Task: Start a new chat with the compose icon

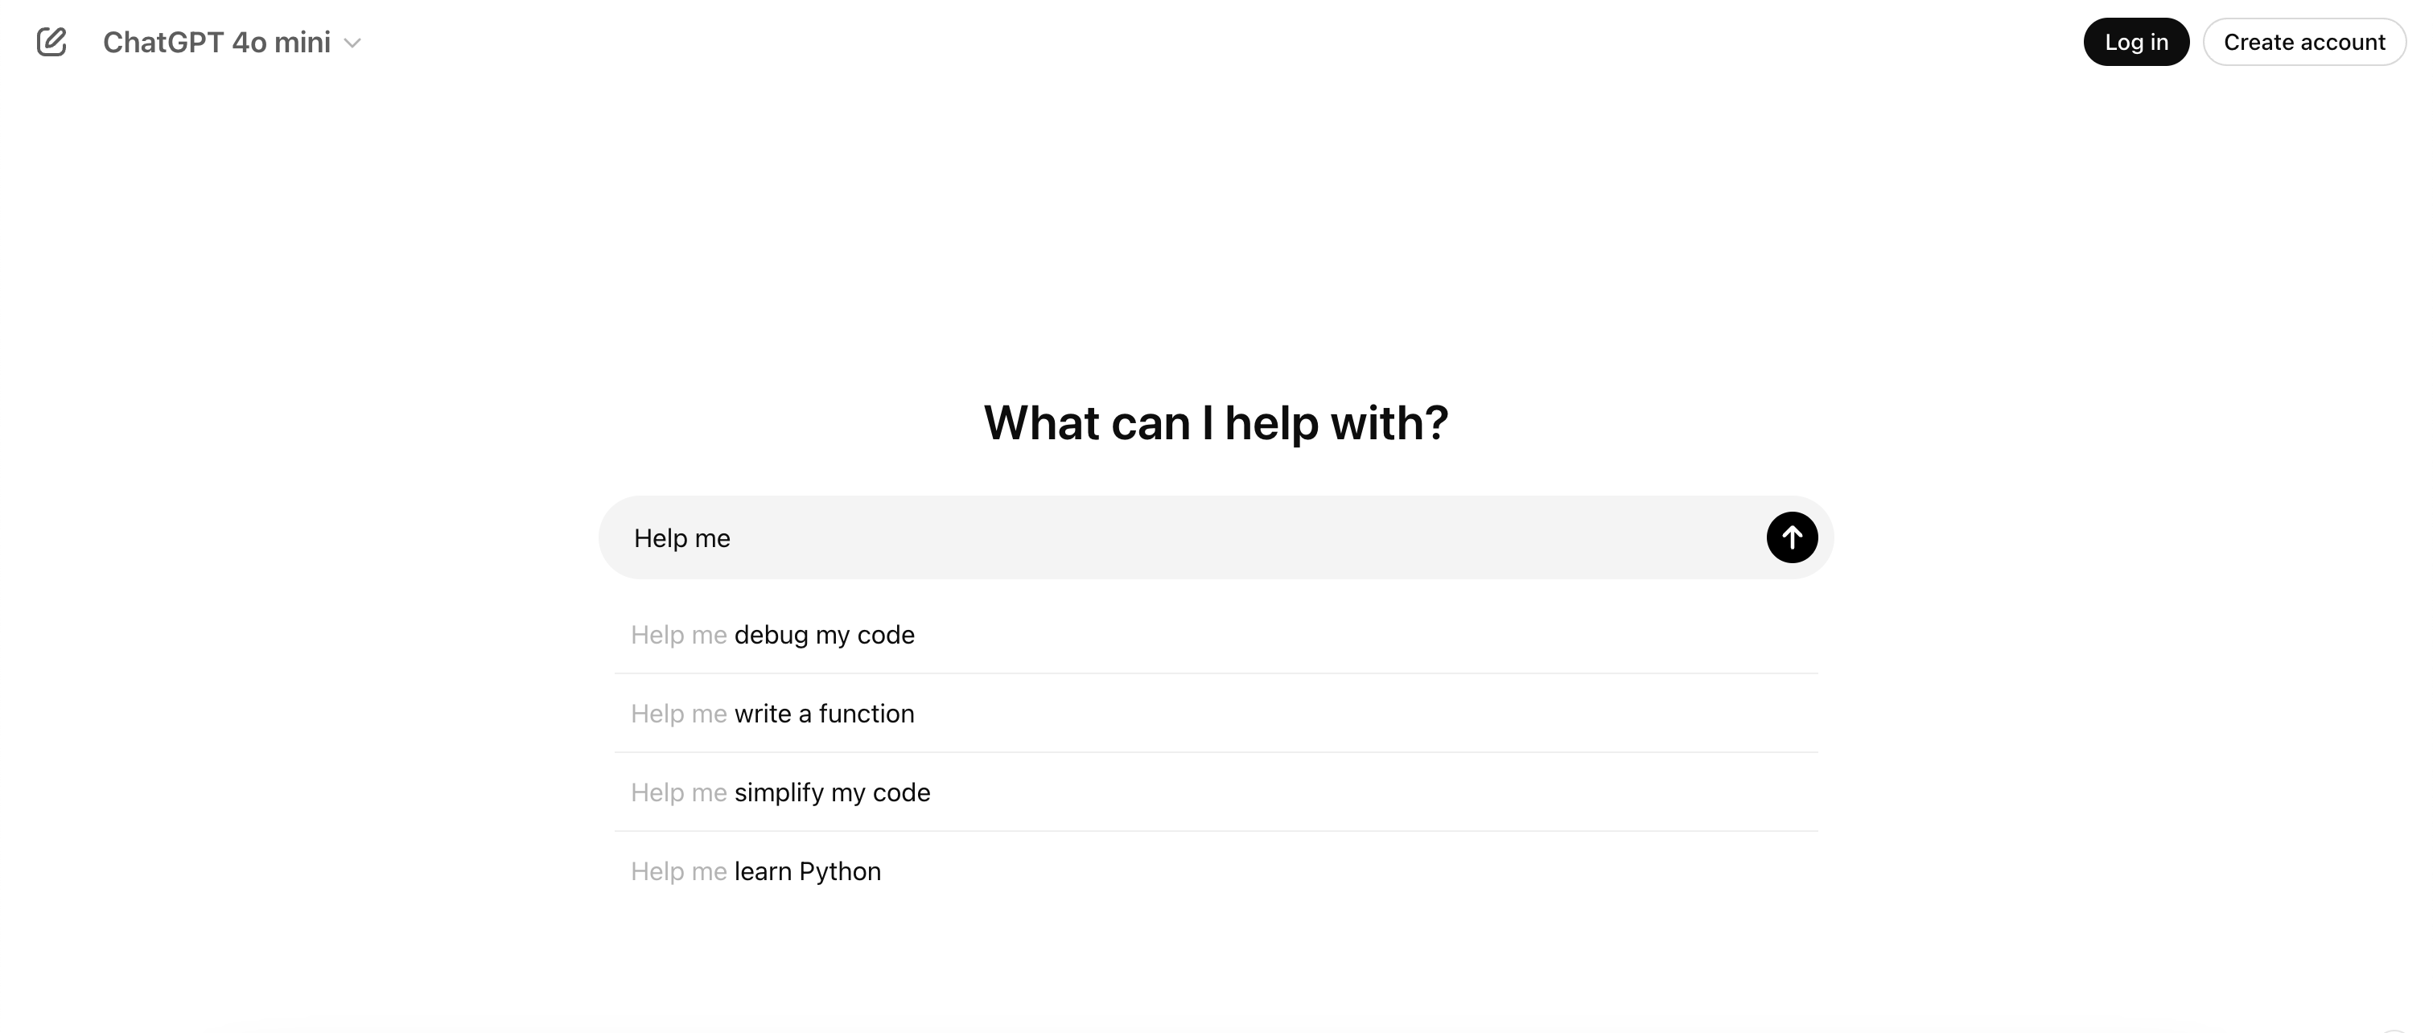Action: (51, 43)
